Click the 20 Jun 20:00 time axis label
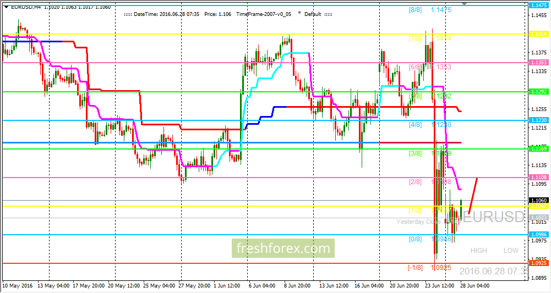 (x=405, y=286)
